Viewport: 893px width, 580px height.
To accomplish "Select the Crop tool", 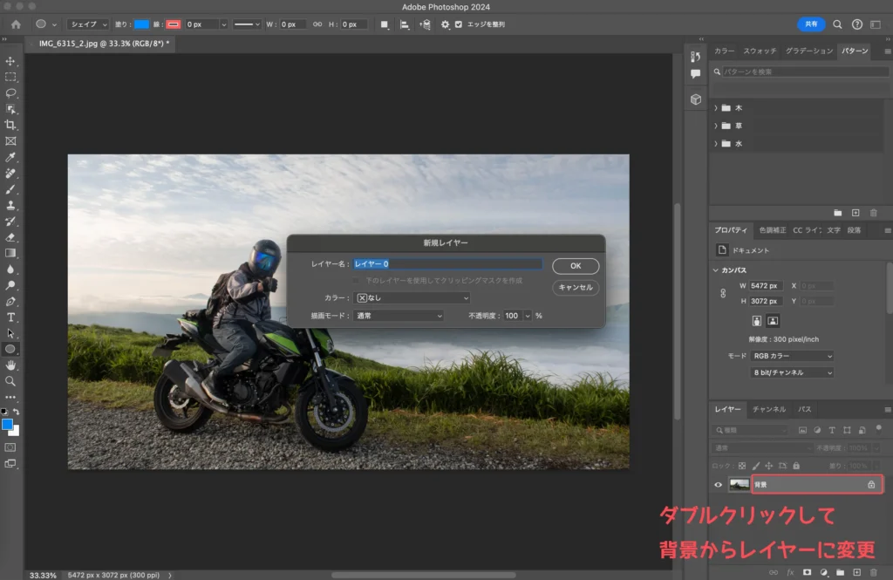I will pyautogui.click(x=11, y=125).
